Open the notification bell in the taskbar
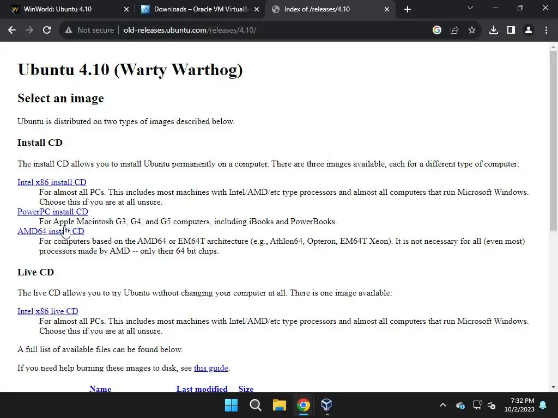The width and height of the screenshot is (558, 418). [x=543, y=405]
